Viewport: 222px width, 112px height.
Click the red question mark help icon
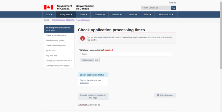(x=83, y=38)
